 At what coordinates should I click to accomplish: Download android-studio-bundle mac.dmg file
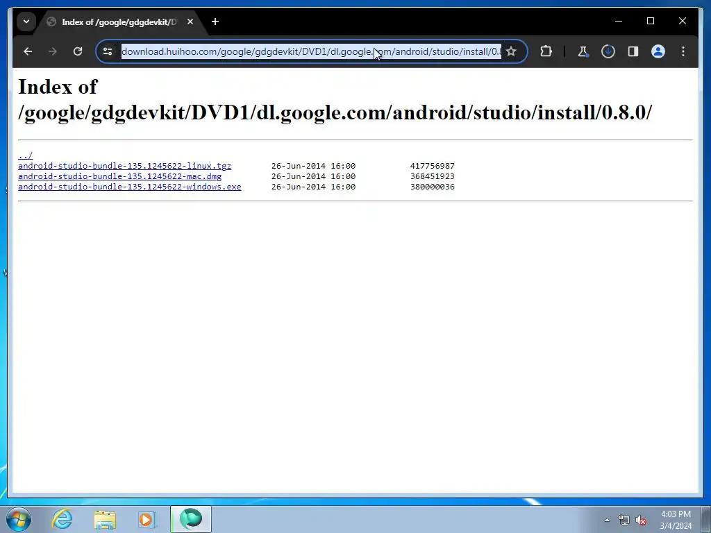pyautogui.click(x=119, y=176)
